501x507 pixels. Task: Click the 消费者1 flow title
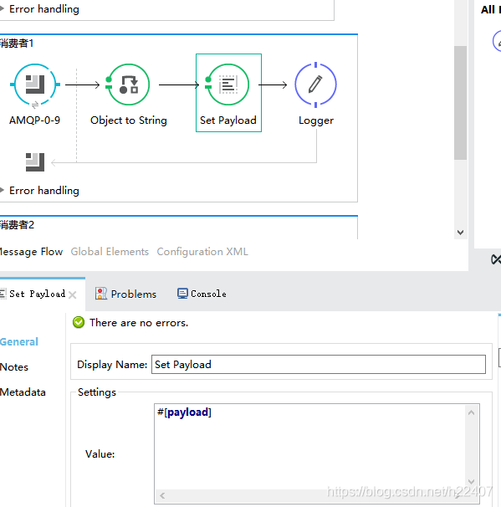[17, 43]
